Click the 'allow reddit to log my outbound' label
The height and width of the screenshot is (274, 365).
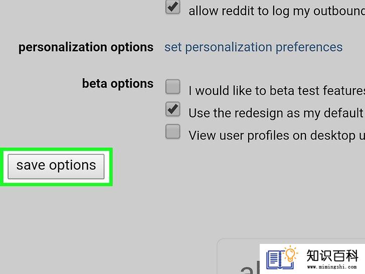pyautogui.click(x=277, y=11)
